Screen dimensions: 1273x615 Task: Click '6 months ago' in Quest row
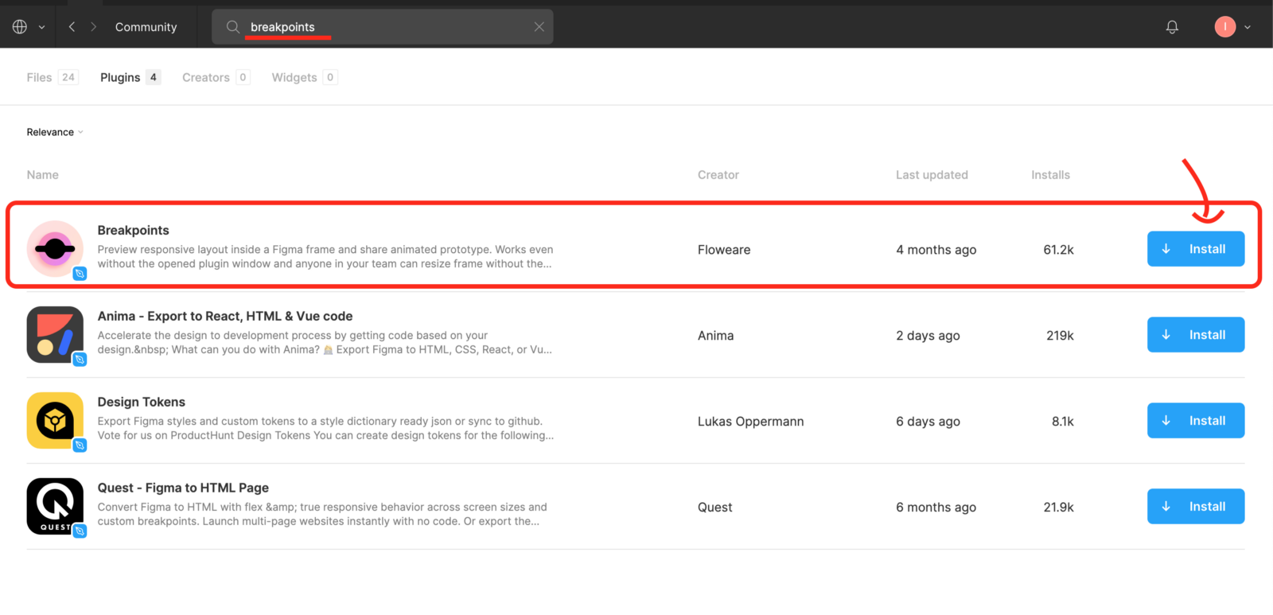tap(936, 508)
